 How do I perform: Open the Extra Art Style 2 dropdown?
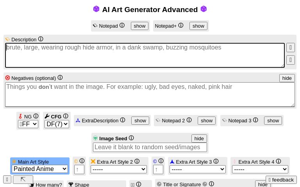(x=118, y=169)
